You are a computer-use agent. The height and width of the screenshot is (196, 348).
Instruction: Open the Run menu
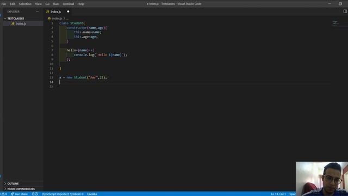pyautogui.click(x=55, y=4)
